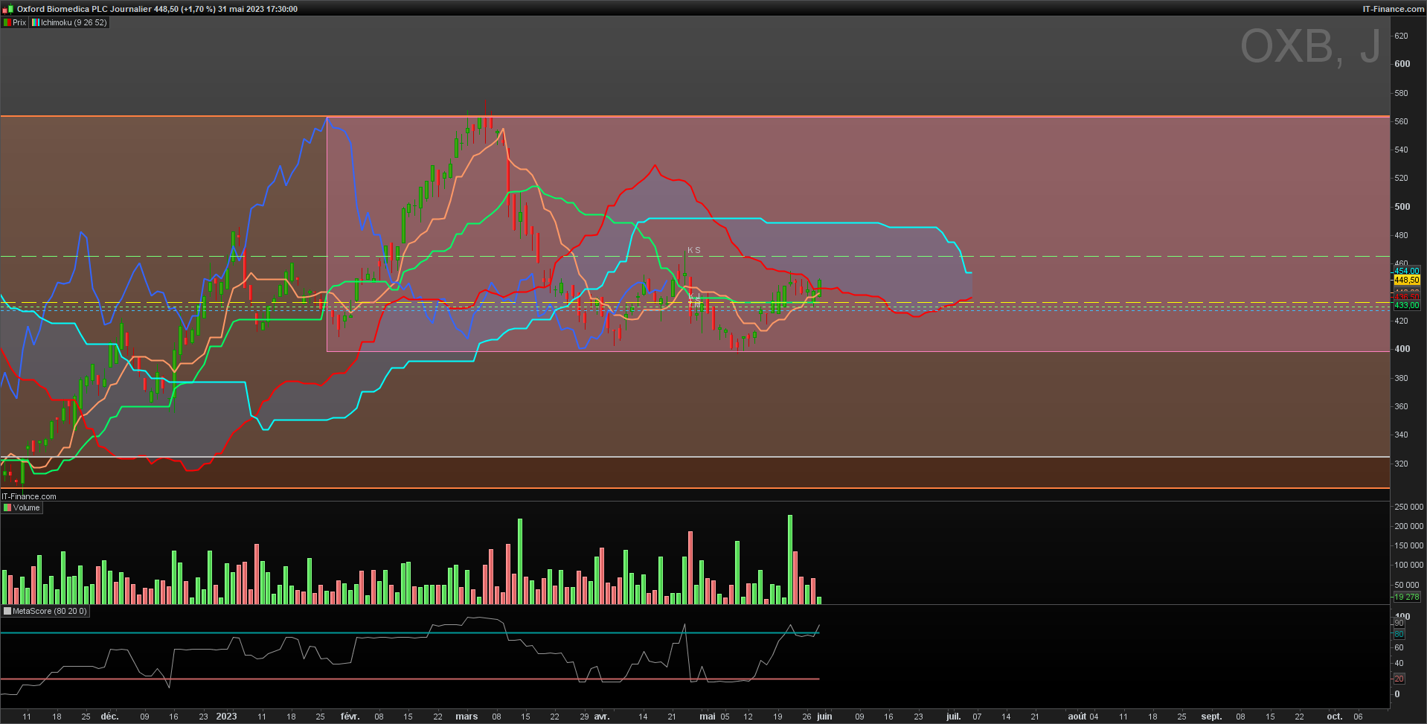Select the gray 90 MetaScore value label
Viewport: 1427px width, 724px height.
pos(1399,624)
